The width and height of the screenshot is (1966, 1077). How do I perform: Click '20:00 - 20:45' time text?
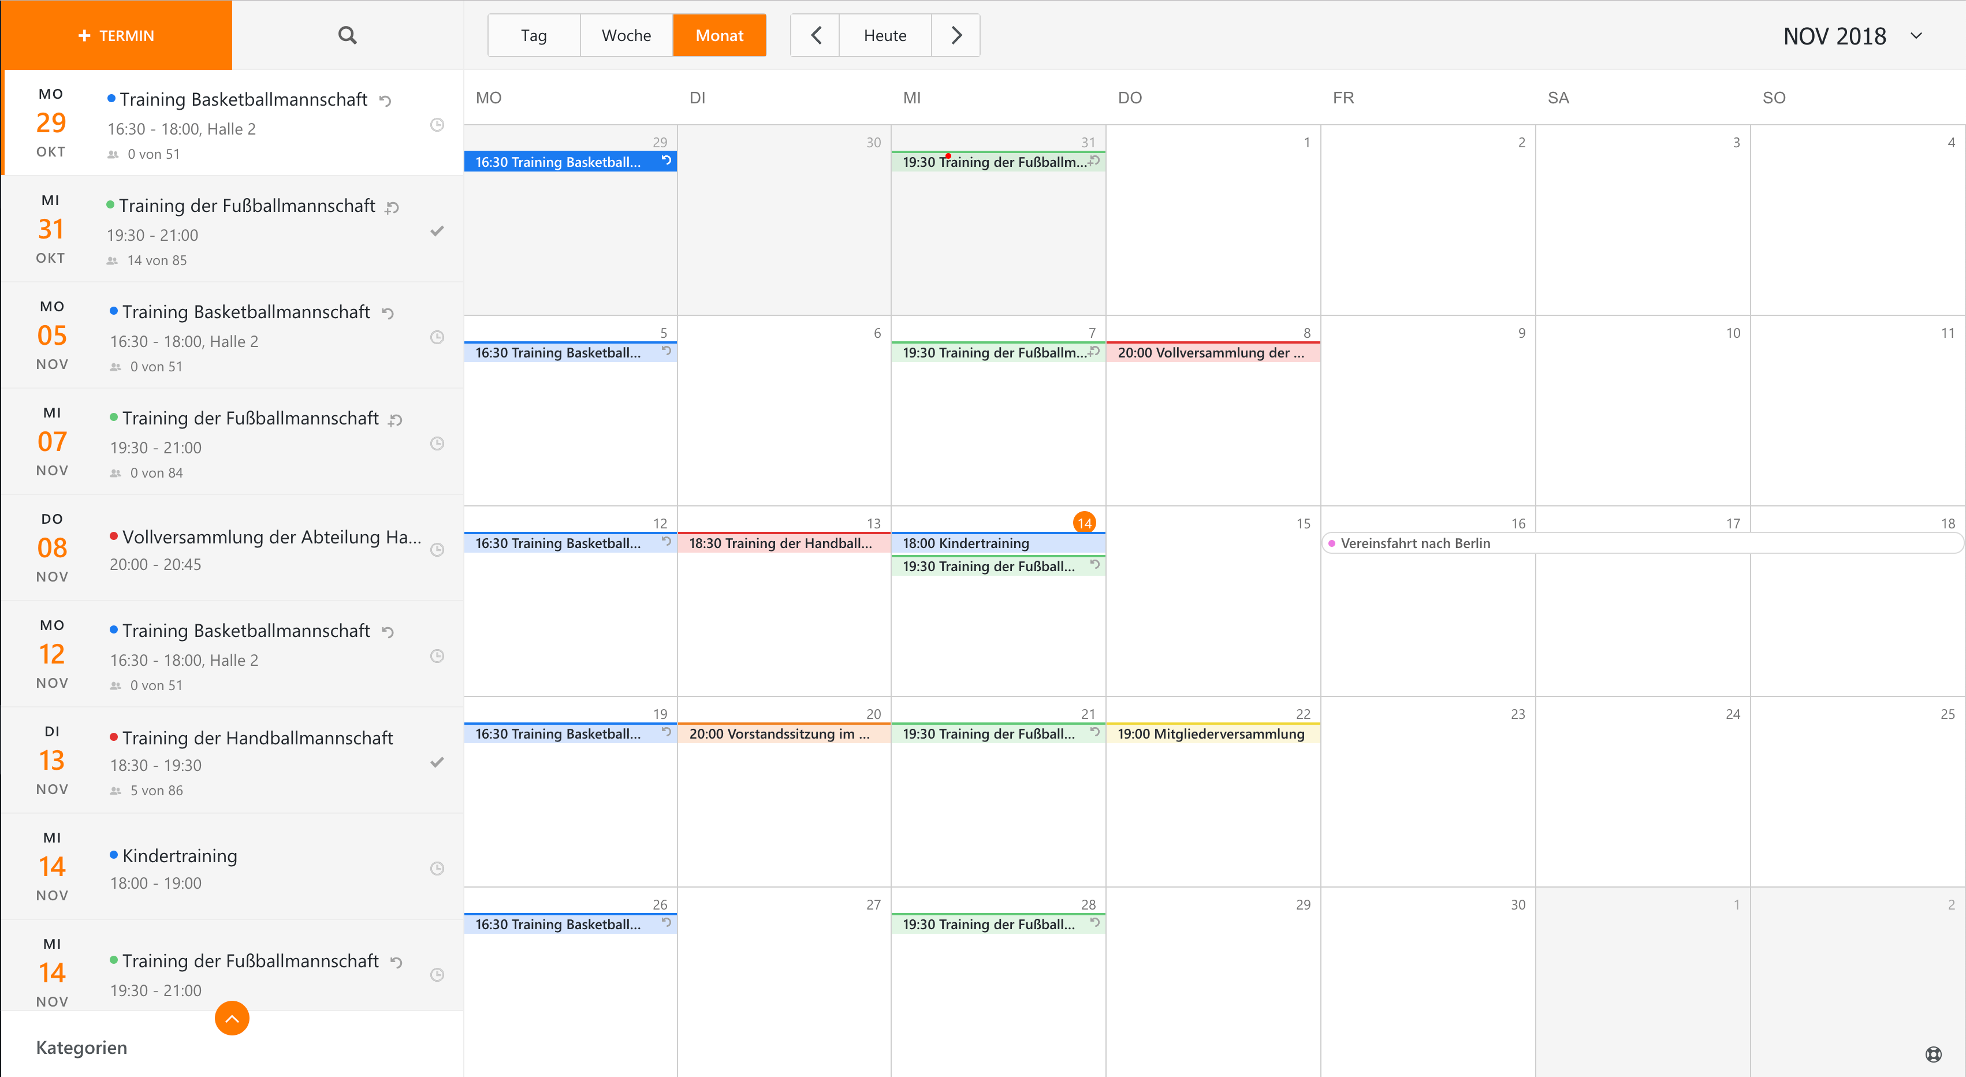click(x=156, y=564)
